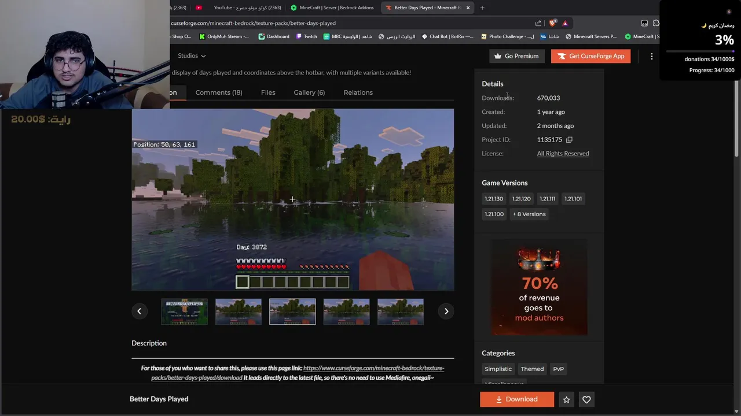Viewport: 741px width, 416px height.
Task: Click the Brave rewards triangle icon
Action: pyautogui.click(x=565, y=23)
